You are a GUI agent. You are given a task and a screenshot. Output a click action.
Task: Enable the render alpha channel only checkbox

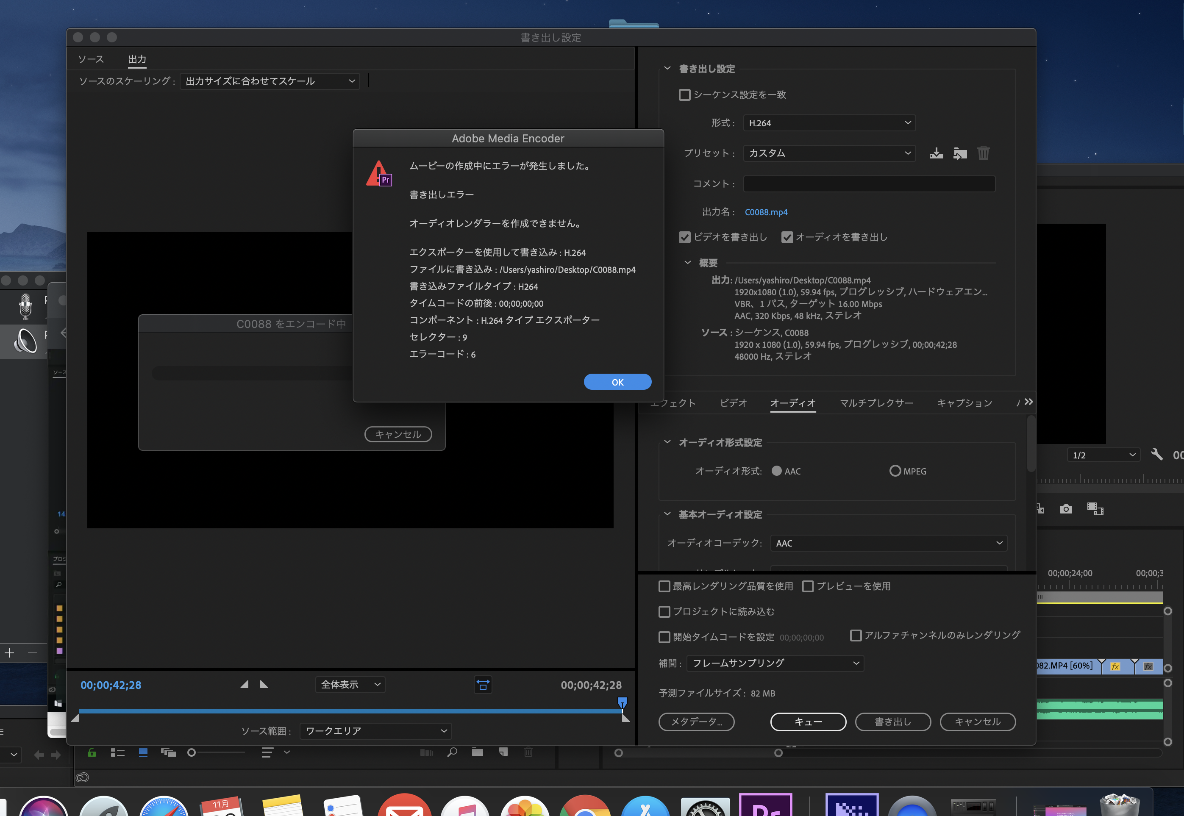(855, 635)
